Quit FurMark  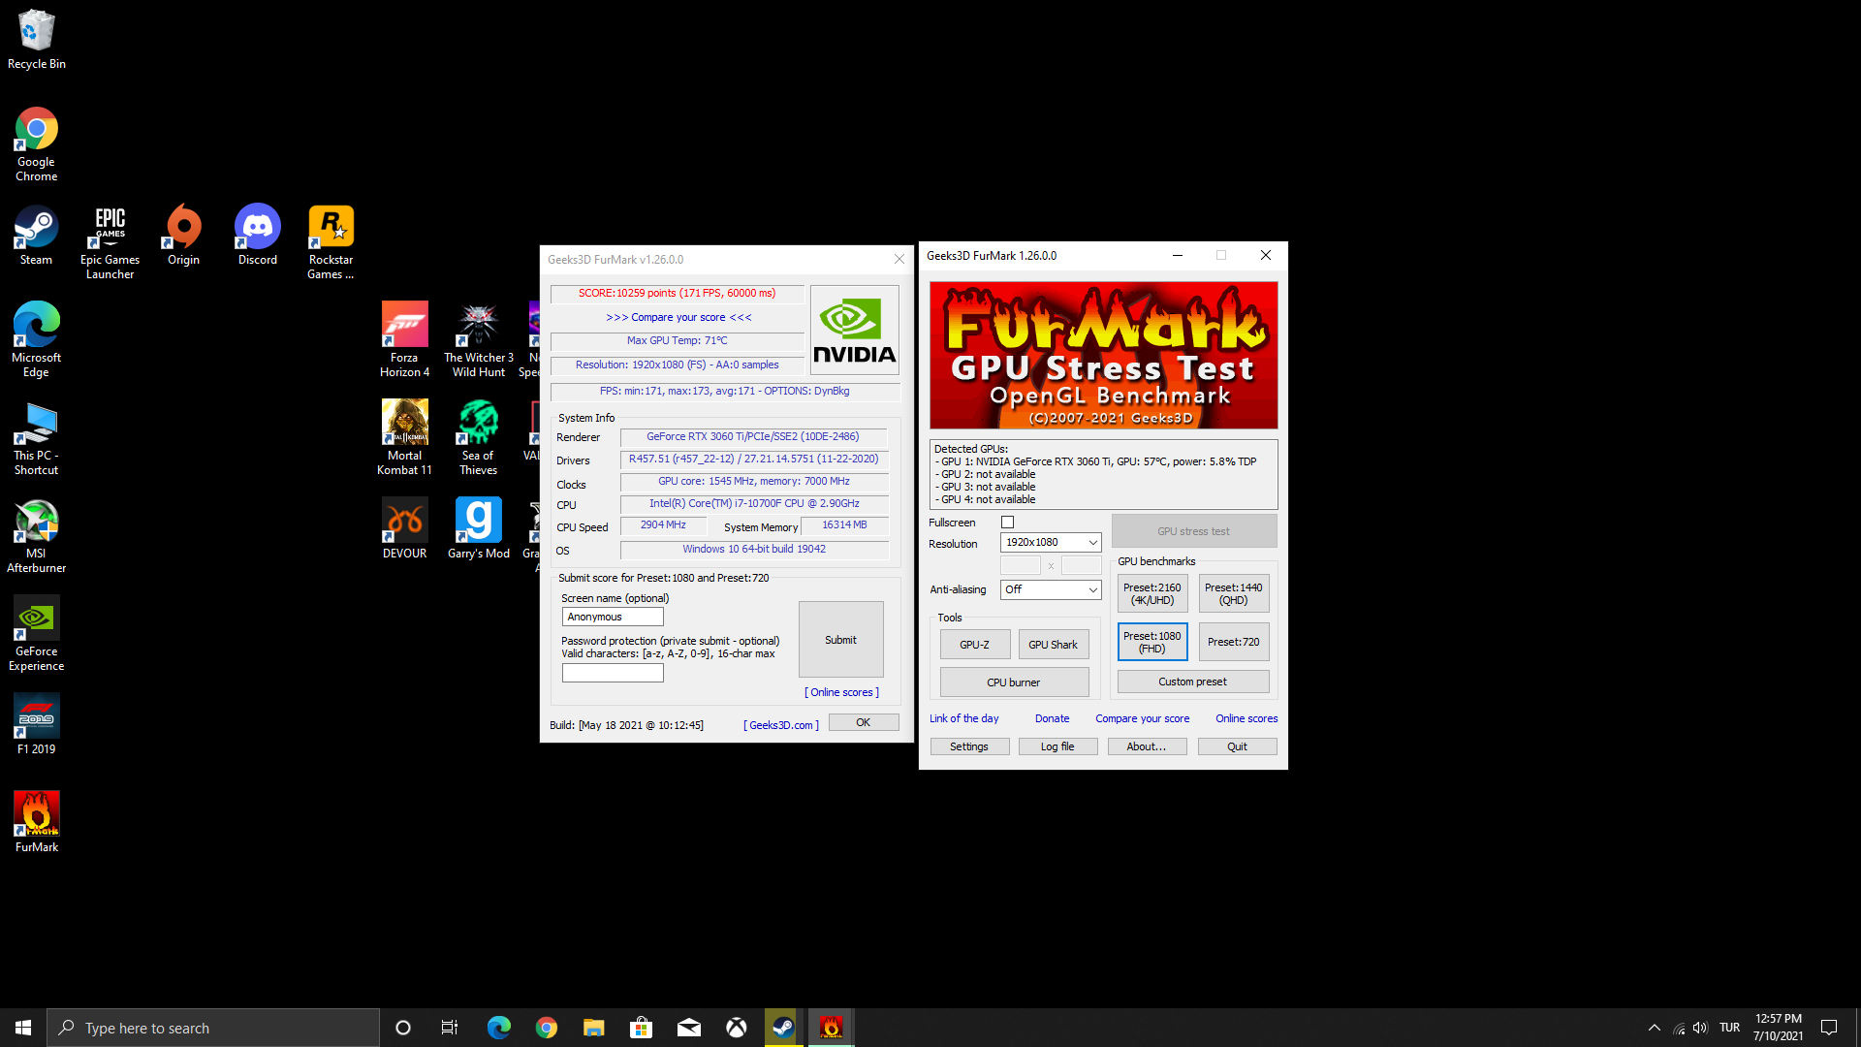coord(1238,746)
